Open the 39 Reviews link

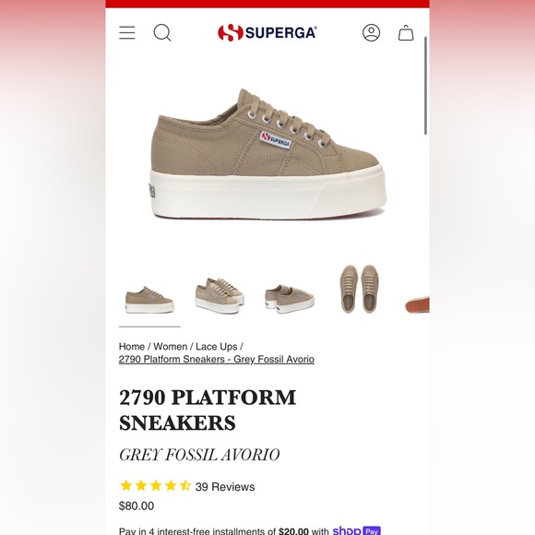[x=225, y=487]
